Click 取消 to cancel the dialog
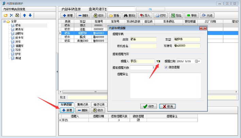The height and width of the screenshot is (138, 241). click(x=167, y=106)
